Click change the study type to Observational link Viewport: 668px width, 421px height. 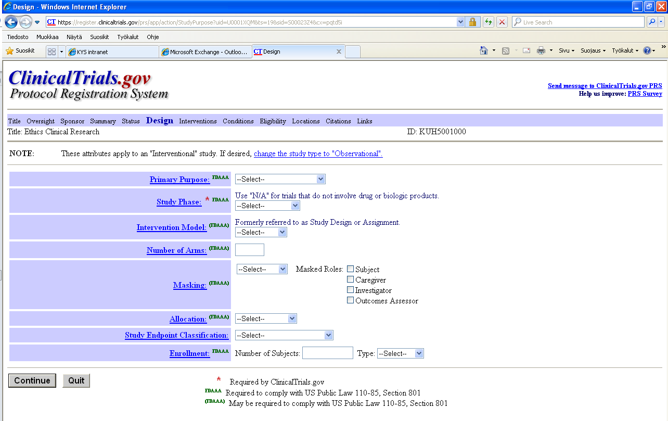[x=318, y=154]
